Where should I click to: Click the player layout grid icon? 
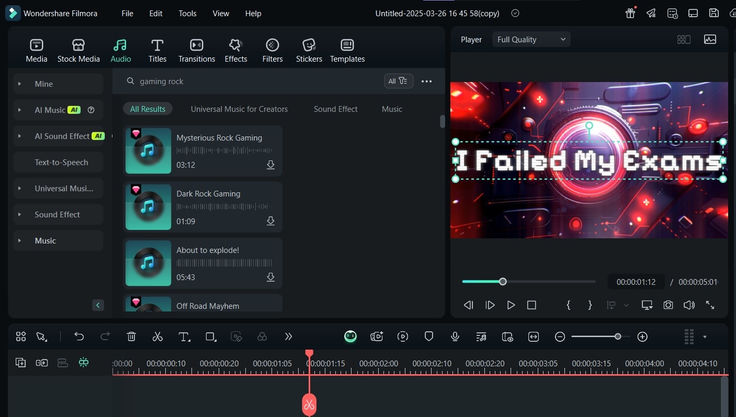pyautogui.click(x=684, y=39)
